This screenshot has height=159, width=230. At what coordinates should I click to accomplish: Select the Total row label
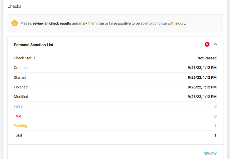(18, 136)
